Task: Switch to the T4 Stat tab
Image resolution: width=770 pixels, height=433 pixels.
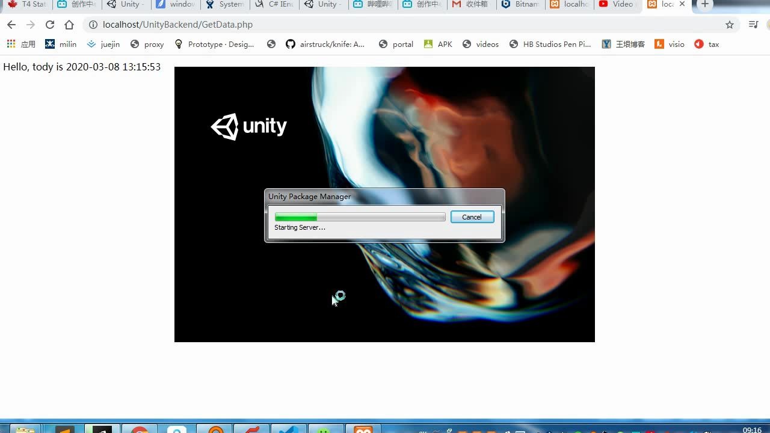Action: (28, 4)
